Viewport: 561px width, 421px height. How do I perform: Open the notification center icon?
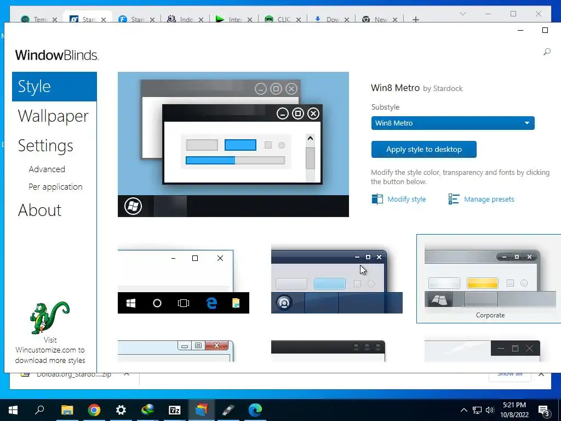tap(544, 411)
